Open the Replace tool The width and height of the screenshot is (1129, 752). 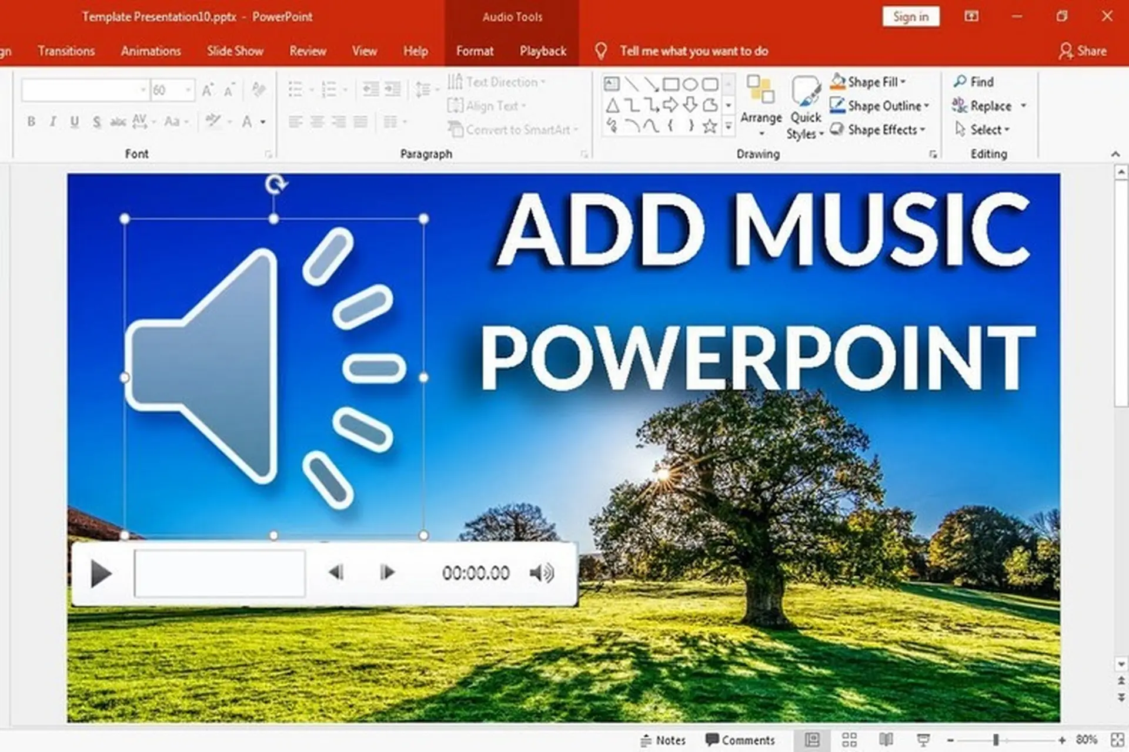pyautogui.click(x=987, y=106)
